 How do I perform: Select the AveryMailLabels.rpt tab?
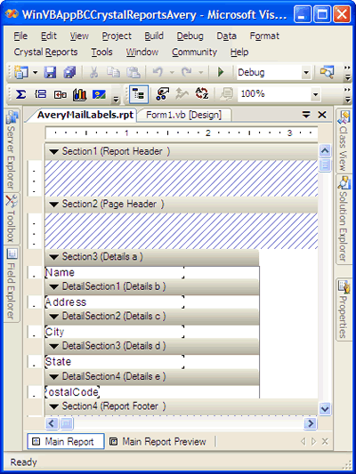(x=85, y=115)
